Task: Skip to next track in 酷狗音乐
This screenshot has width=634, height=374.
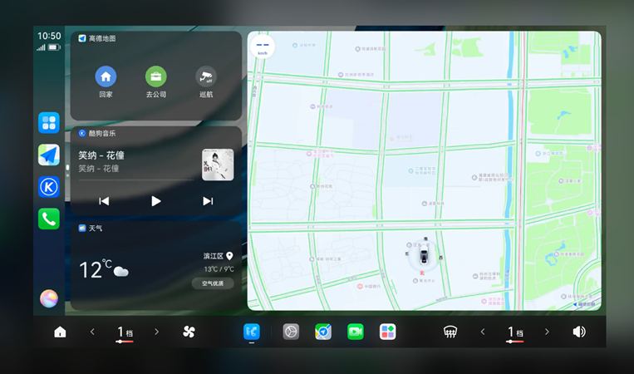Action: 208,200
